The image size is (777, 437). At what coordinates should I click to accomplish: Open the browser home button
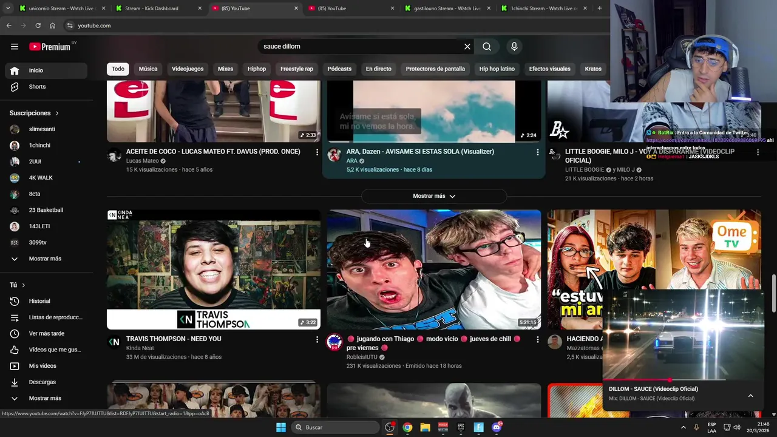52,25
